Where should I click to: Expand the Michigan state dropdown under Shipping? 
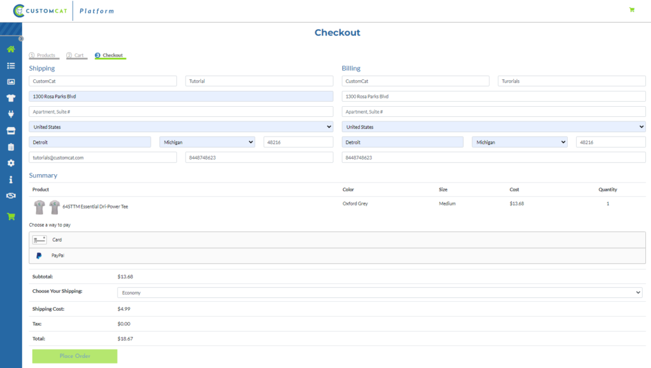tap(207, 142)
